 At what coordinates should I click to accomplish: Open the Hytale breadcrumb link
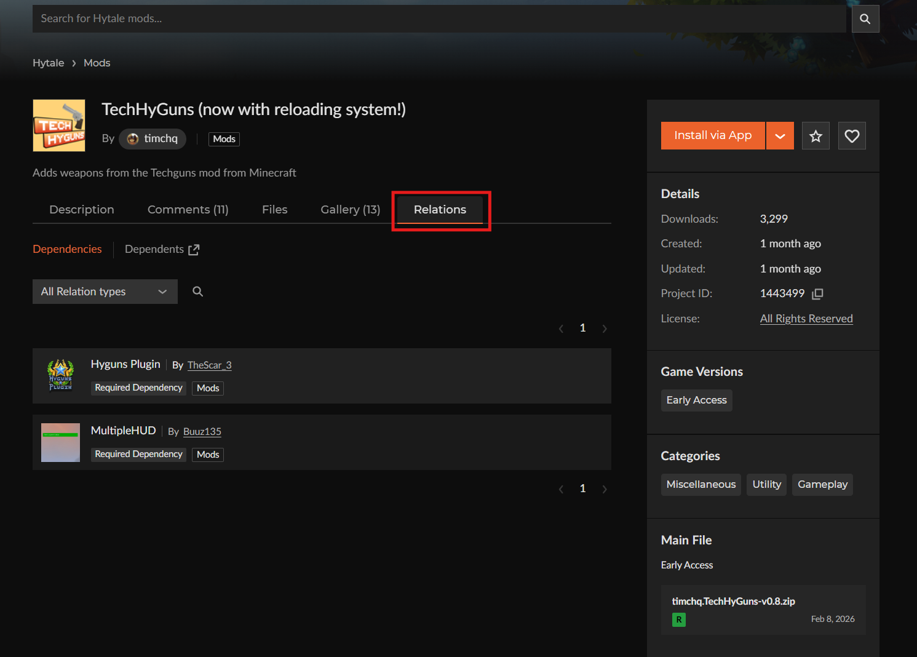click(x=48, y=63)
